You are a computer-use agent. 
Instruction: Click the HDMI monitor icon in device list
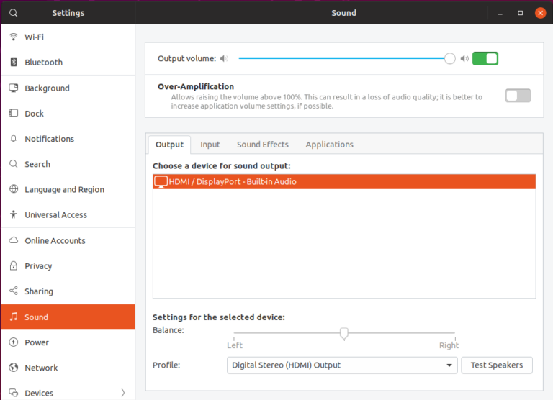coord(161,182)
